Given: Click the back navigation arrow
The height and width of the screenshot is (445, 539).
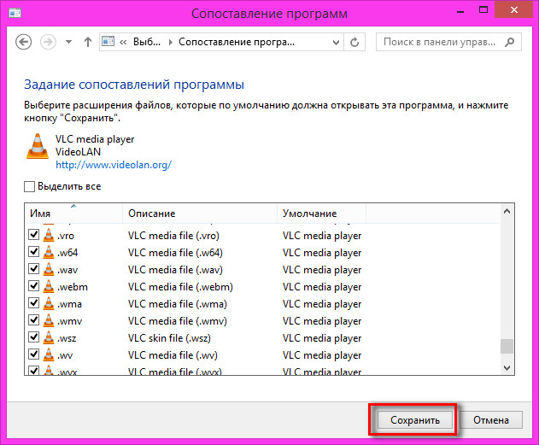Looking at the screenshot, I should pos(24,42).
